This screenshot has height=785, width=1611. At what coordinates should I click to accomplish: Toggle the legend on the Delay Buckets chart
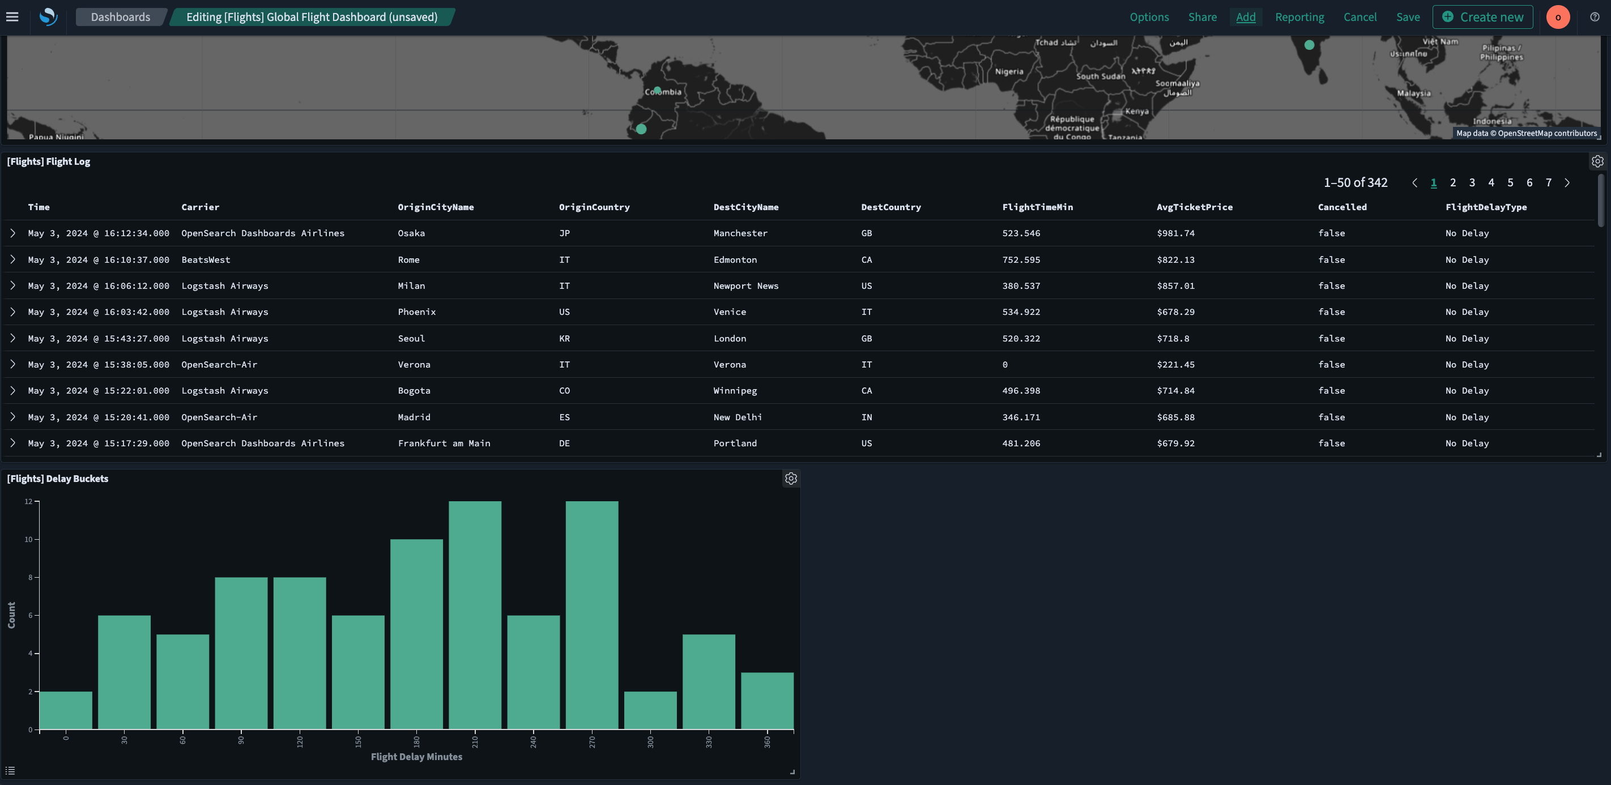[x=10, y=770]
